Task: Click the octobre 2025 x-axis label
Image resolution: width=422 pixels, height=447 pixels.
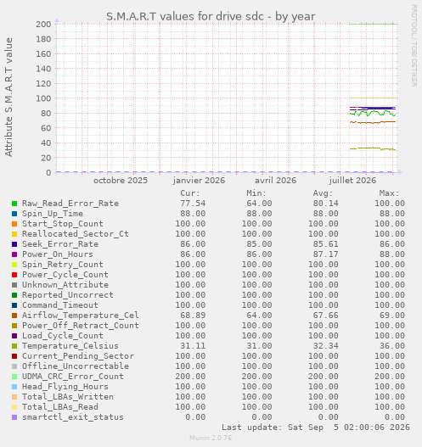Action: click(121, 181)
